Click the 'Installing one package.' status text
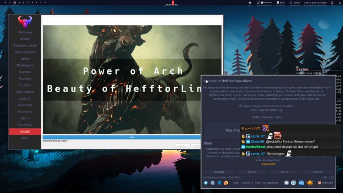 55,141
